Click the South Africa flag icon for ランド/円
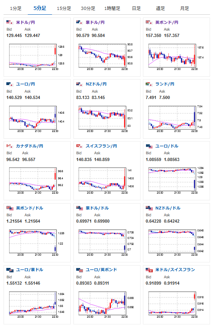 point(149,84)
